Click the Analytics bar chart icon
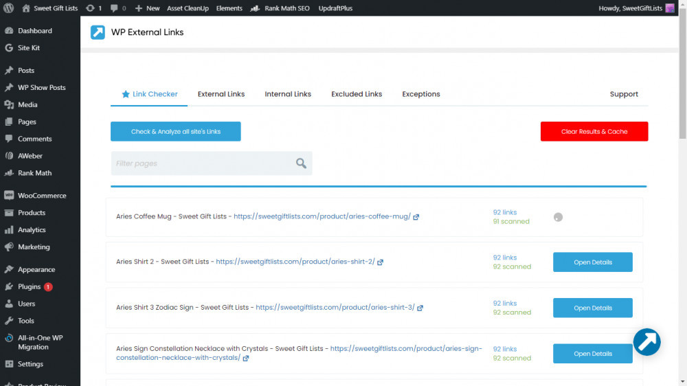687x386 pixels. 9,229
